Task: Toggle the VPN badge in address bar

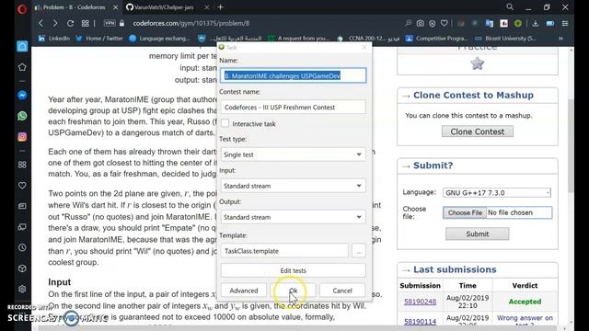Action: pos(110,23)
